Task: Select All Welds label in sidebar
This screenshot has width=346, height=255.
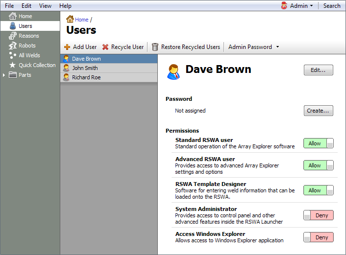Action: (x=29, y=55)
